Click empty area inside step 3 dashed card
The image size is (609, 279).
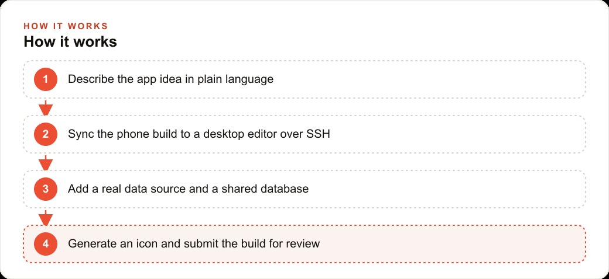click(447, 189)
